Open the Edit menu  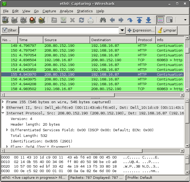[x=15, y=11]
